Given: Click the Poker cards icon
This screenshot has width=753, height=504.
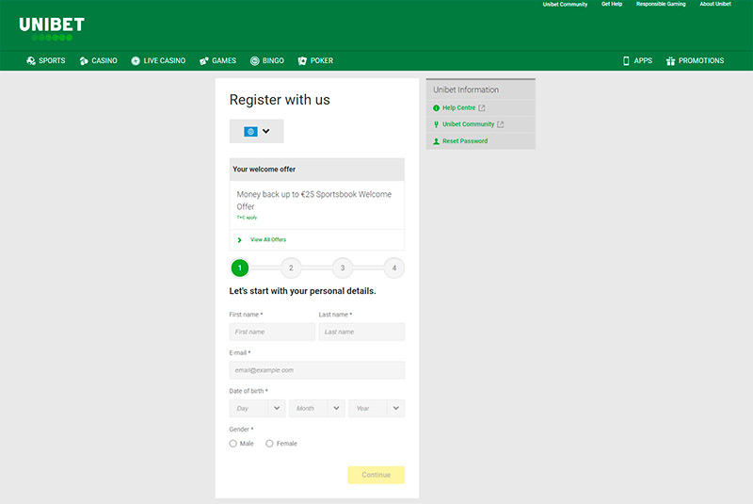Looking at the screenshot, I should pos(302,61).
